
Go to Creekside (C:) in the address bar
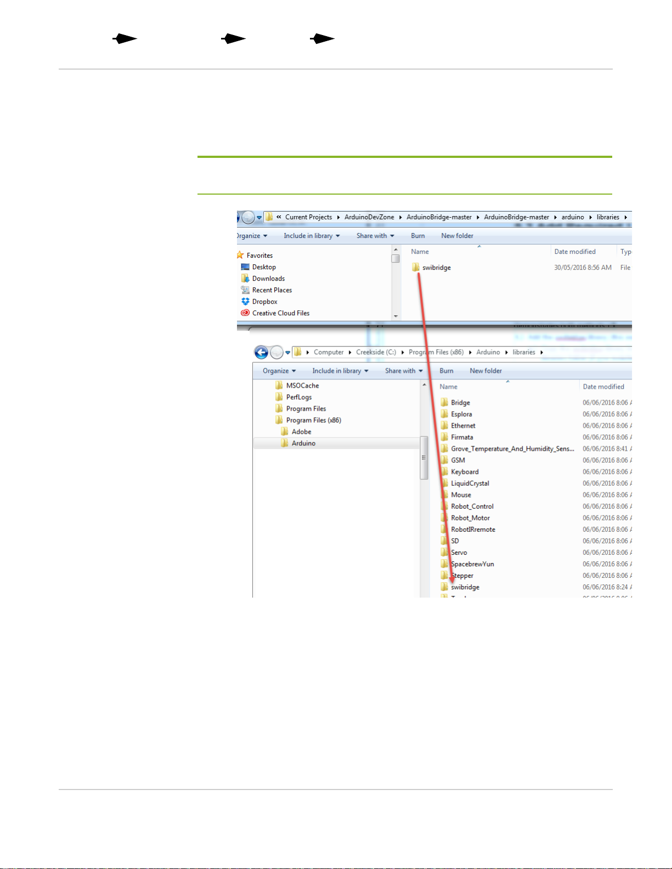[x=376, y=352]
